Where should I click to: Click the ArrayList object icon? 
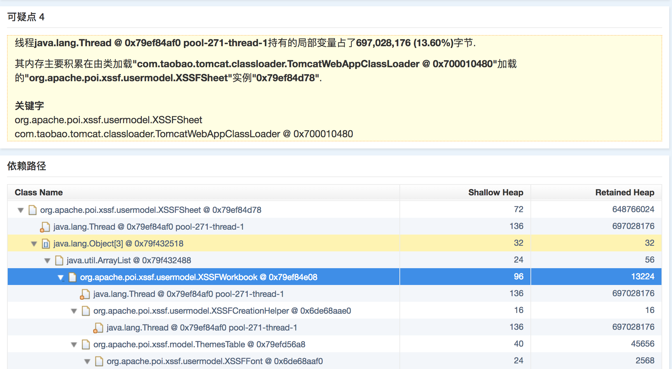59,260
